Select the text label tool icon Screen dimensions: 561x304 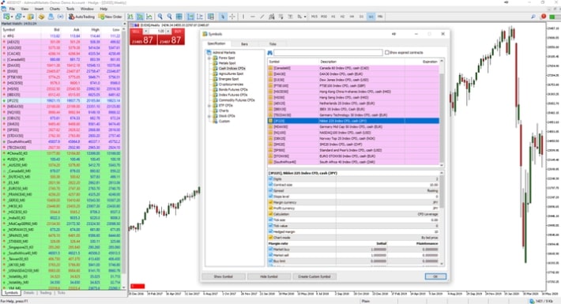(290, 17)
